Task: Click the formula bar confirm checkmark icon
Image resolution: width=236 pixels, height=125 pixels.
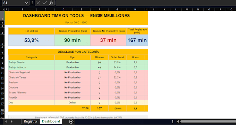Action: tap(44, 3)
